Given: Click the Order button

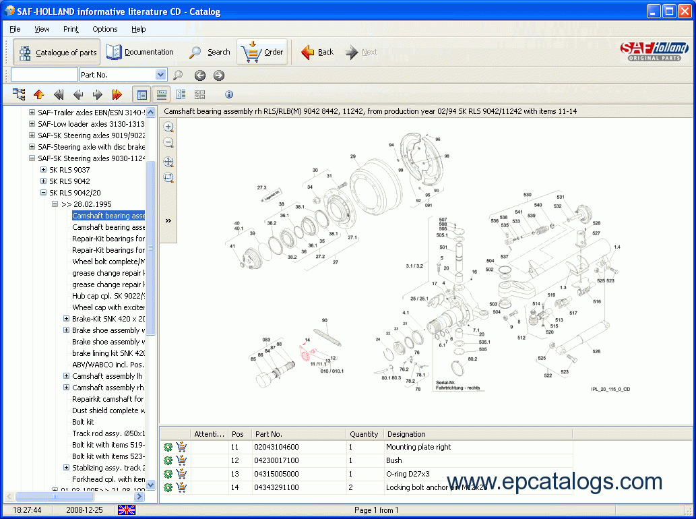Looking at the screenshot, I should coord(263,52).
